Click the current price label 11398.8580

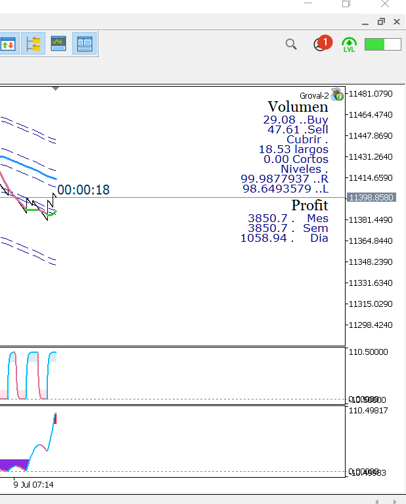tap(371, 197)
